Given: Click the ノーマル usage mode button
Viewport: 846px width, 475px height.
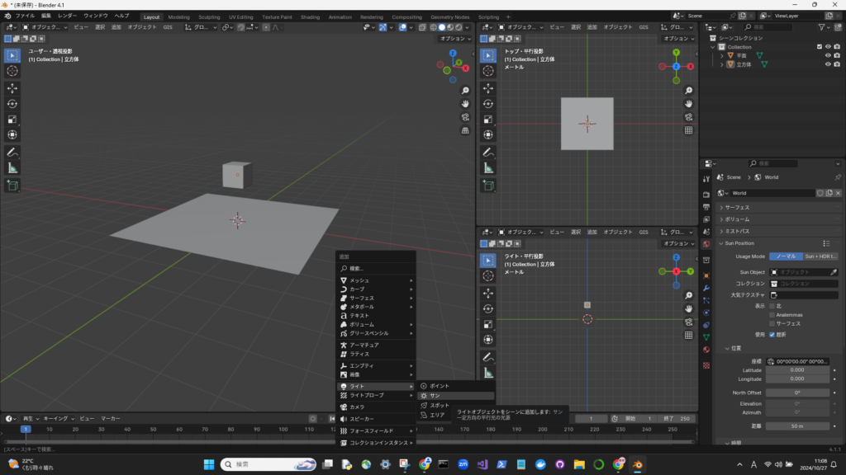Looking at the screenshot, I should point(785,256).
